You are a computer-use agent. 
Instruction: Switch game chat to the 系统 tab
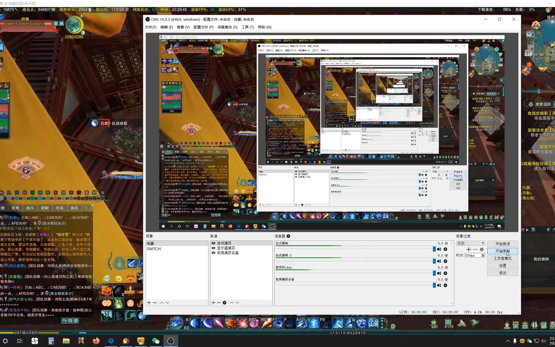[75, 208]
